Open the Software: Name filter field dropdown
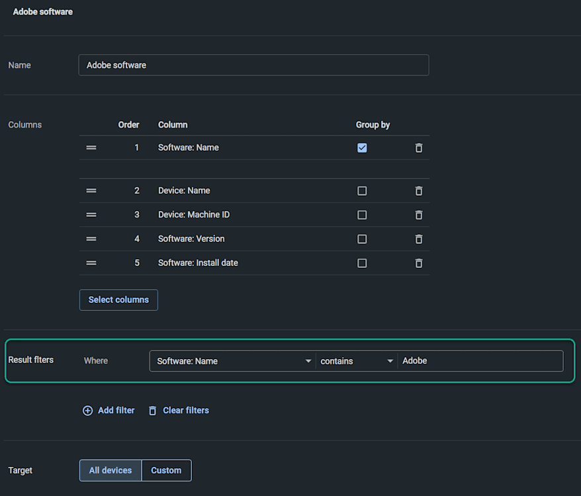The width and height of the screenshot is (581, 496). click(x=233, y=361)
